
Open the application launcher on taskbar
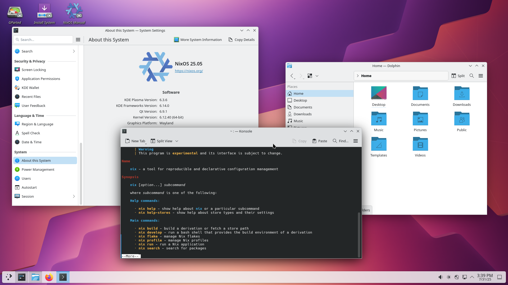pos(9,277)
